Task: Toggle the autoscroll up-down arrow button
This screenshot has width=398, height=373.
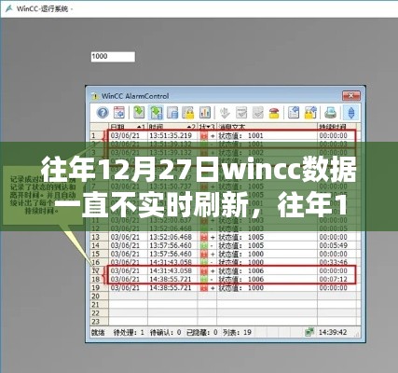Action: click(x=351, y=113)
